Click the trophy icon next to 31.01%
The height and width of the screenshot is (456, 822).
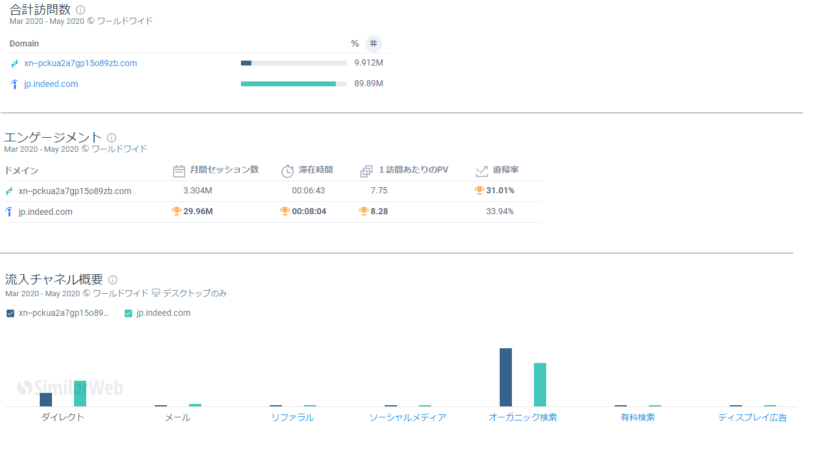(480, 190)
